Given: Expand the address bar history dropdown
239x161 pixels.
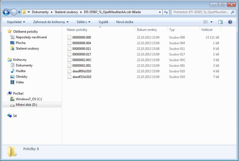Looking at the screenshot, I should click(x=160, y=12).
